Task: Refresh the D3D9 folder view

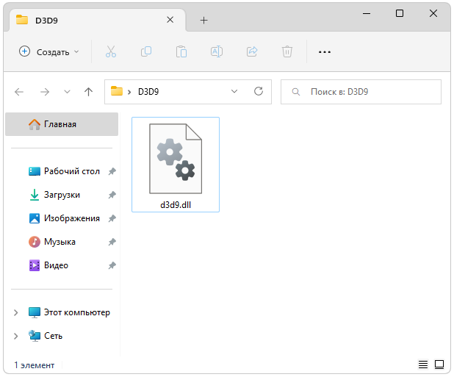Action: click(259, 92)
